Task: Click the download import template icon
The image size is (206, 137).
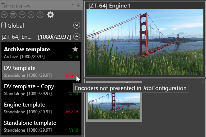Action: 31,15
